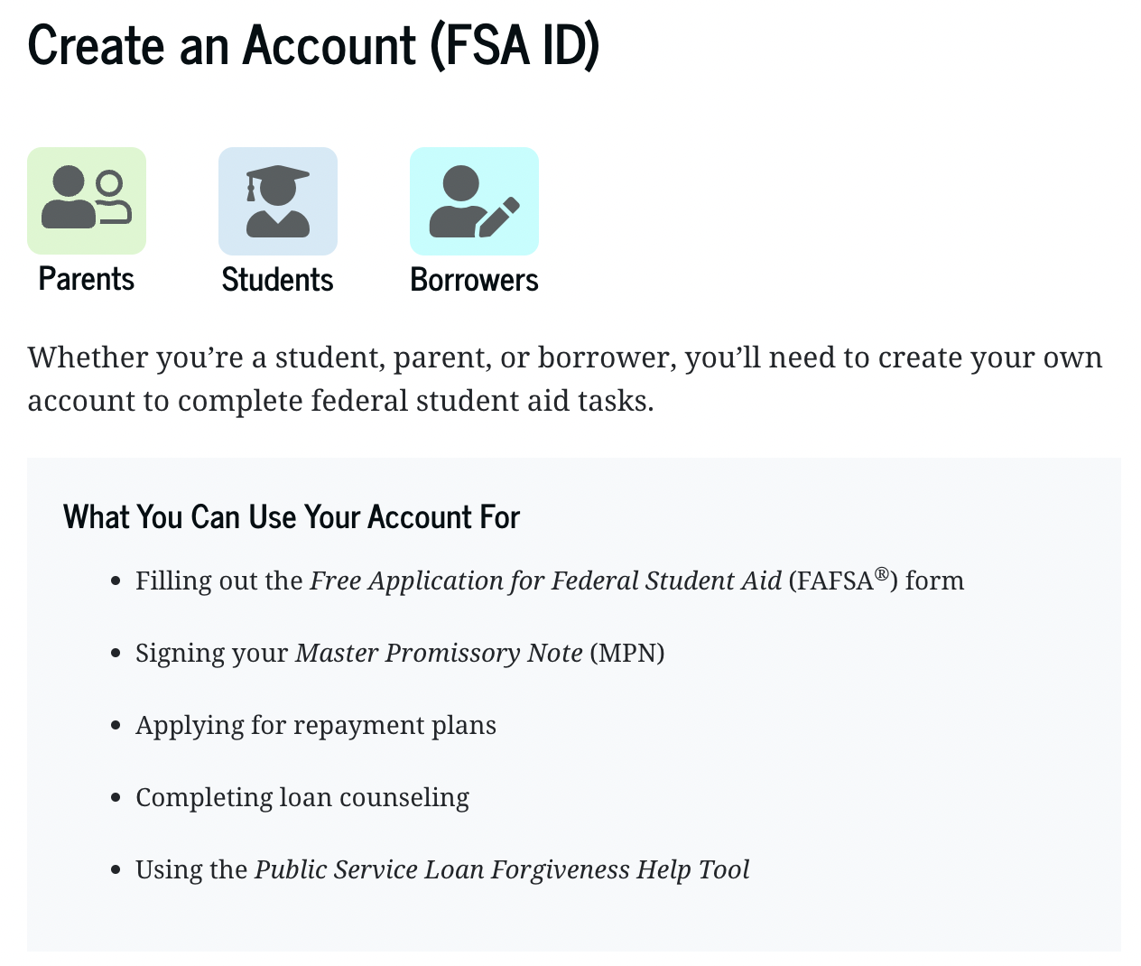This screenshot has width=1141, height=966.
Task: Click the Public Service Loan Forgiveness Help Tool text
Action: [501, 868]
